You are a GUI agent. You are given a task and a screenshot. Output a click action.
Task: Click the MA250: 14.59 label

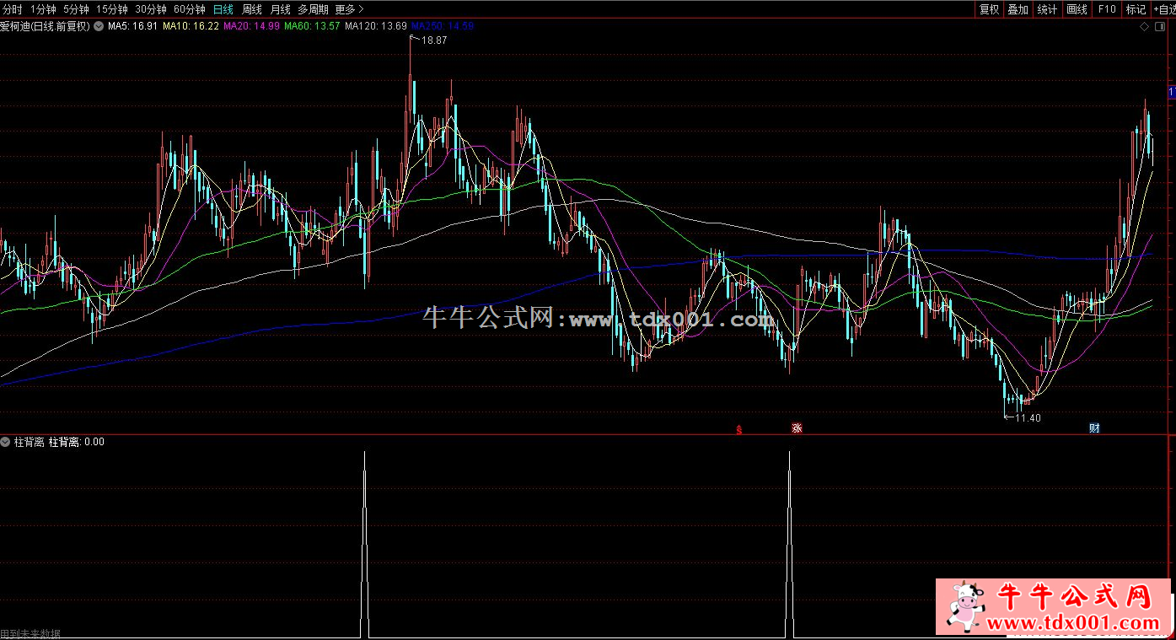pyautogui.click(x=443, y=26)
